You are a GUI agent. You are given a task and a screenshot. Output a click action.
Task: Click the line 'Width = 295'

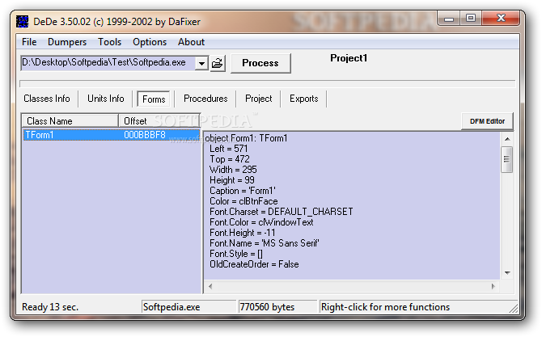233,170
